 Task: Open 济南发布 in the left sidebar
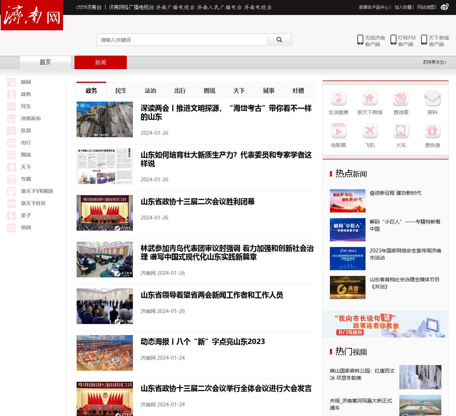(31, 118)
